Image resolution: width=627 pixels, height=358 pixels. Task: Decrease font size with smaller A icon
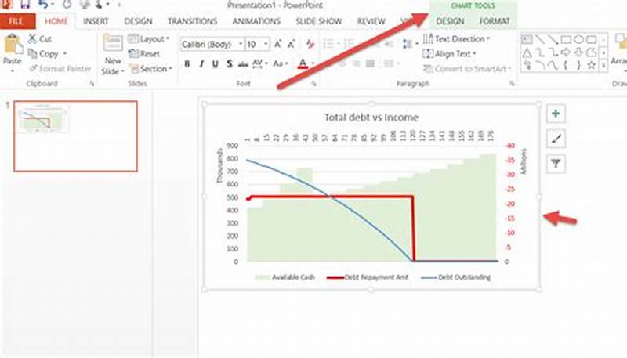(x=291, y=44)
